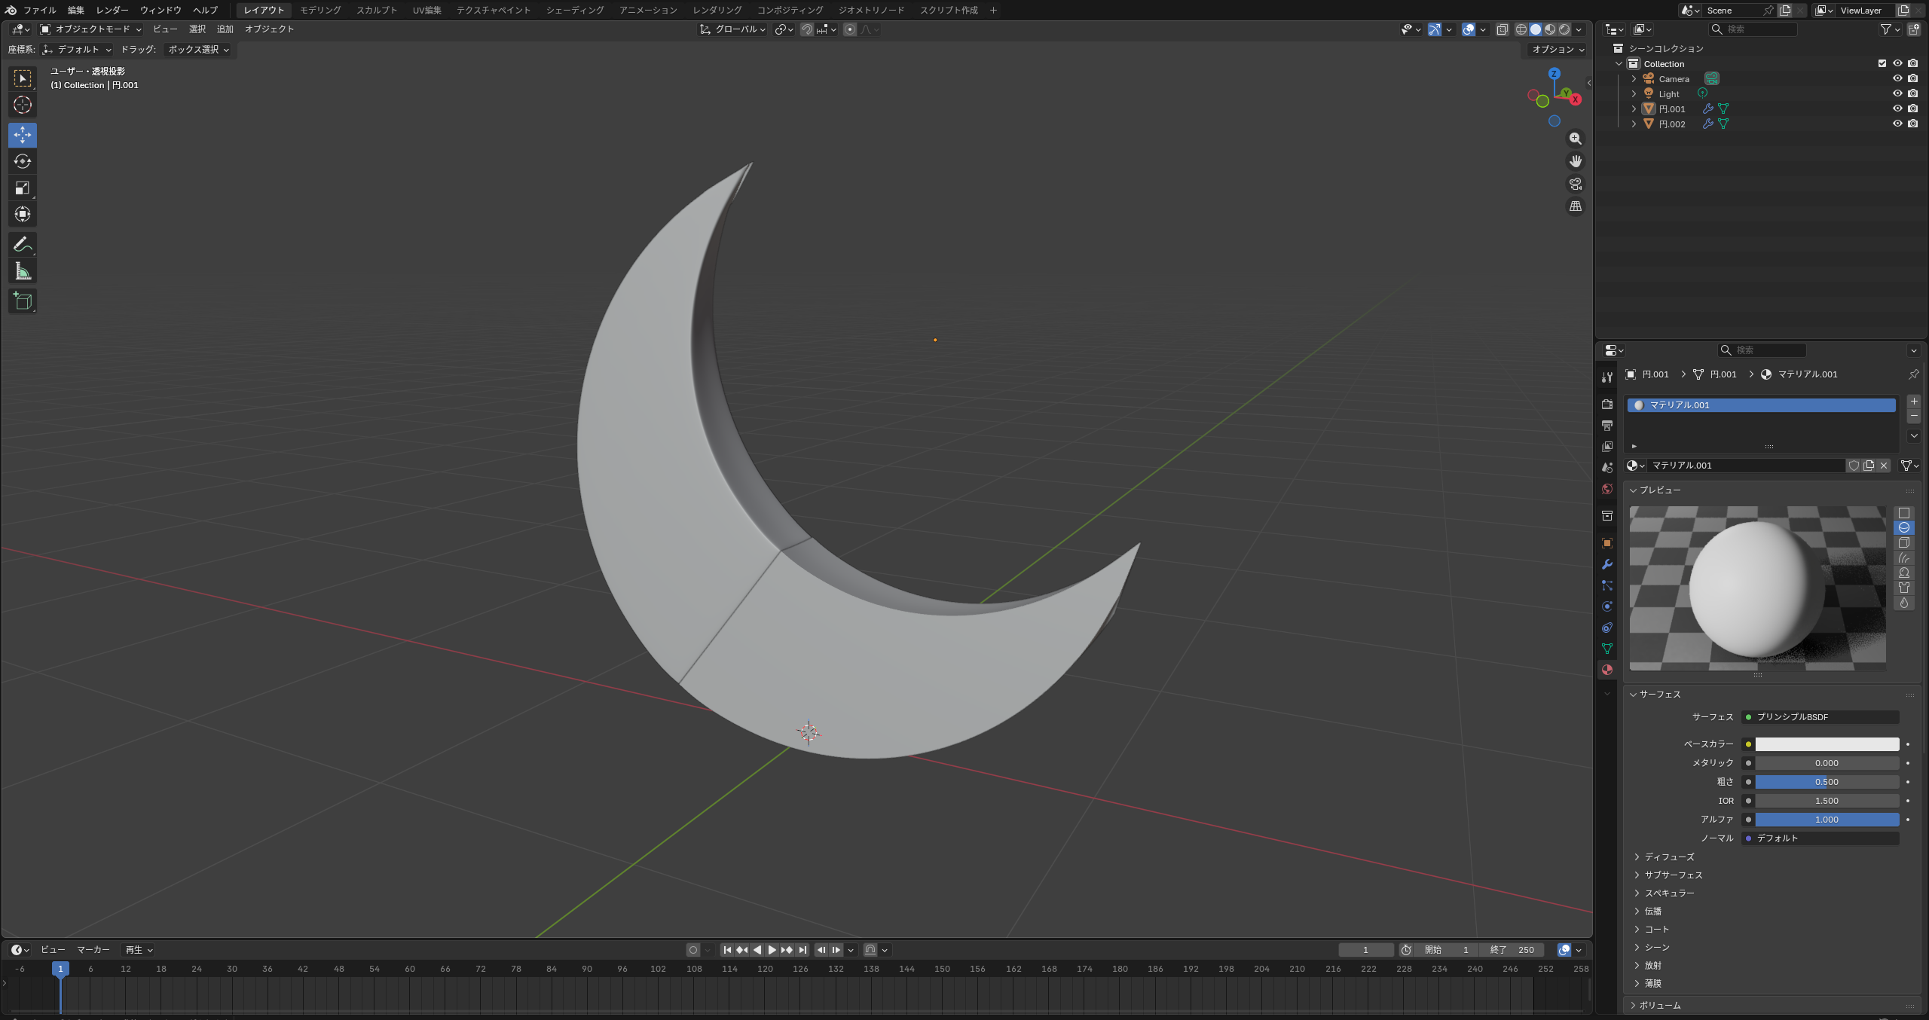Click the Add Cube tool
The height and width of the screenshot is (1020, 1929).
pos(23,301)
